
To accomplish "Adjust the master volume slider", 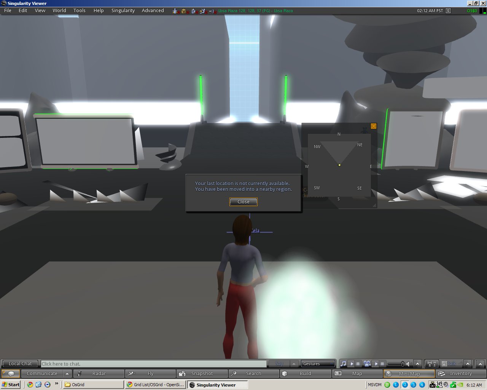I will click(x=396, y=364).
